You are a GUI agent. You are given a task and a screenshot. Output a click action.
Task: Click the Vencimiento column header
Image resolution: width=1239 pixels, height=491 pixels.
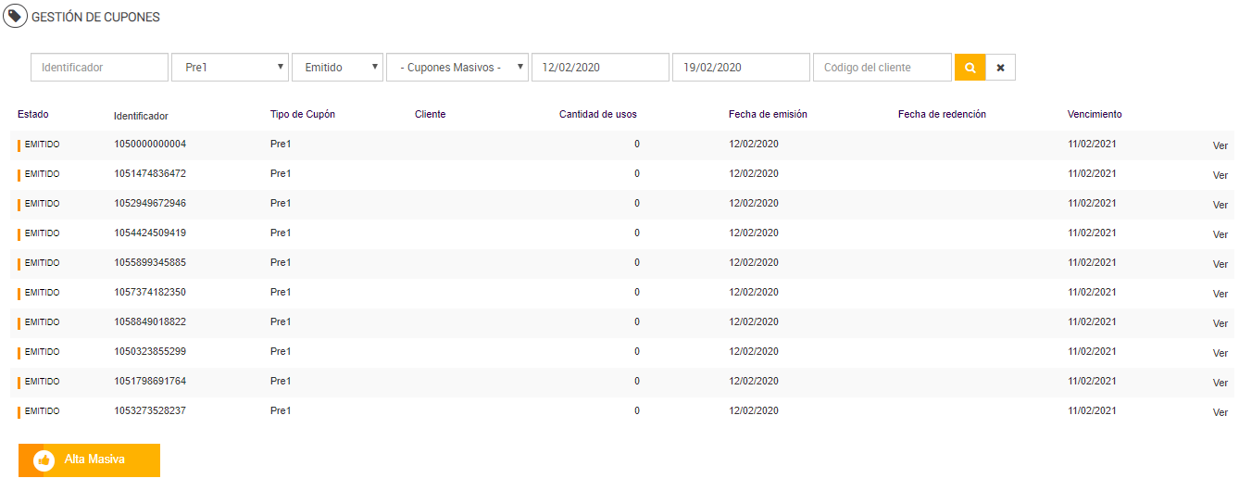[1094, 115]
